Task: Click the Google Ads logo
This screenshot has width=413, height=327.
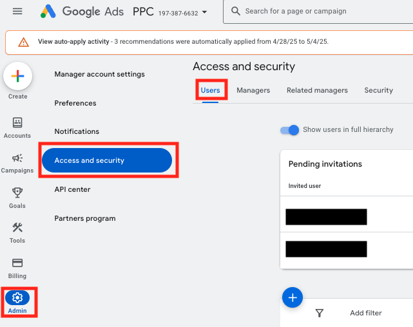Action: (x=82, y=12)
